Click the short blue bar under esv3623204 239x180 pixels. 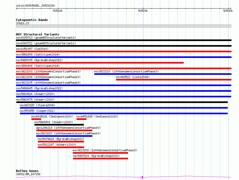(32, 80)
